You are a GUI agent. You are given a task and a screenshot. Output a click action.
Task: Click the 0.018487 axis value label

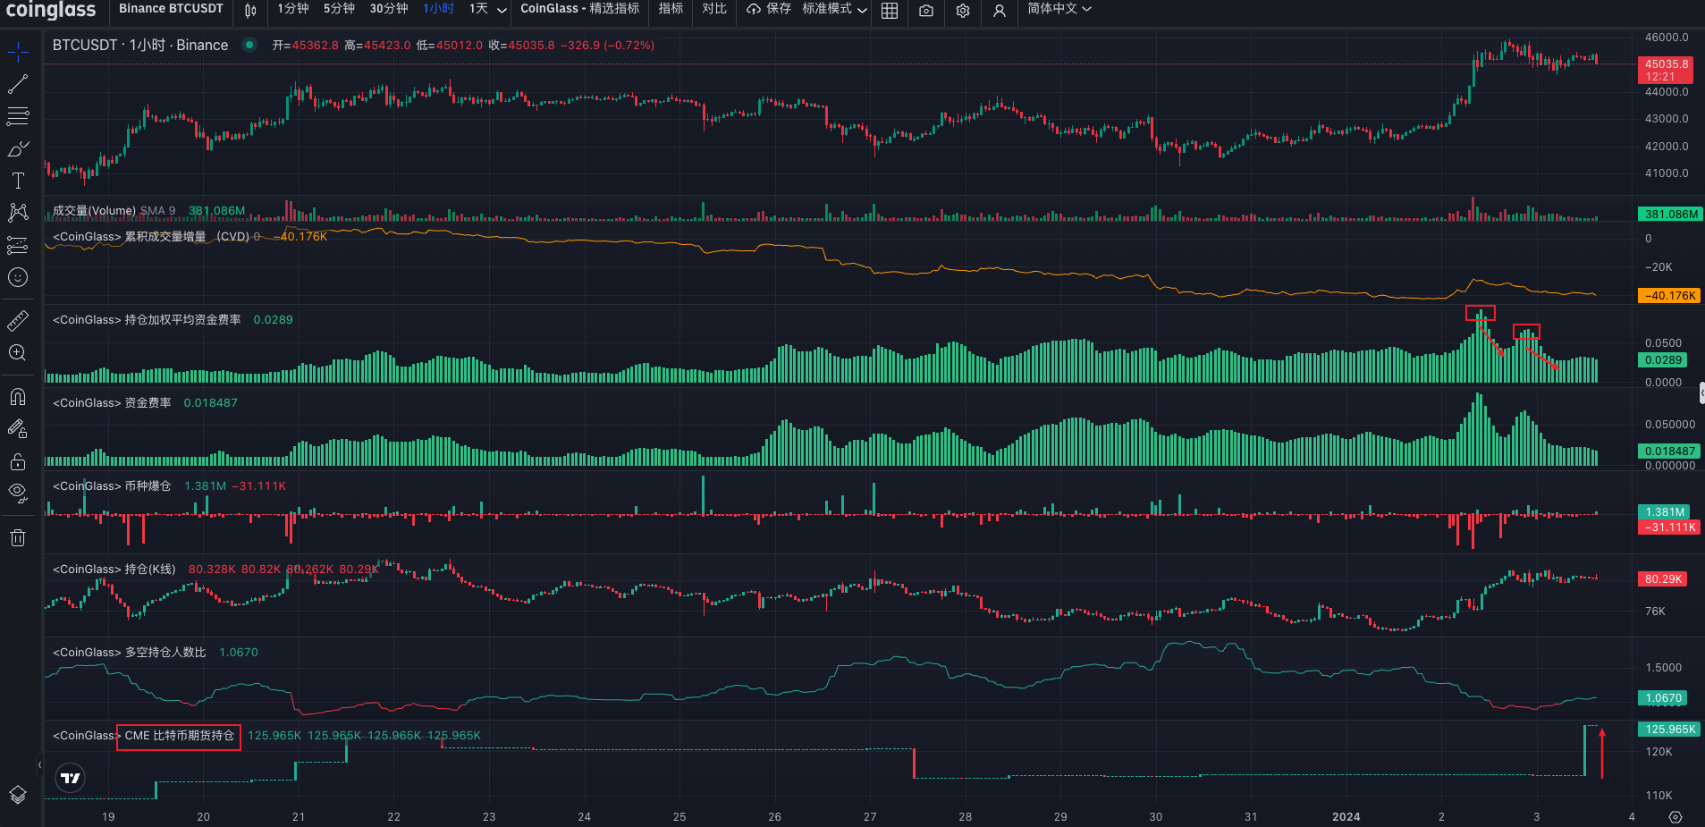coord(1668,451)
